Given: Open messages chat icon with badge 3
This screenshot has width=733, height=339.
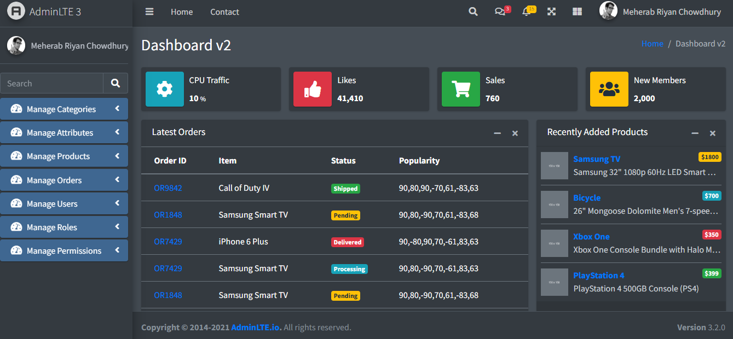Looking at the screenshot, I should click(500, 11).
